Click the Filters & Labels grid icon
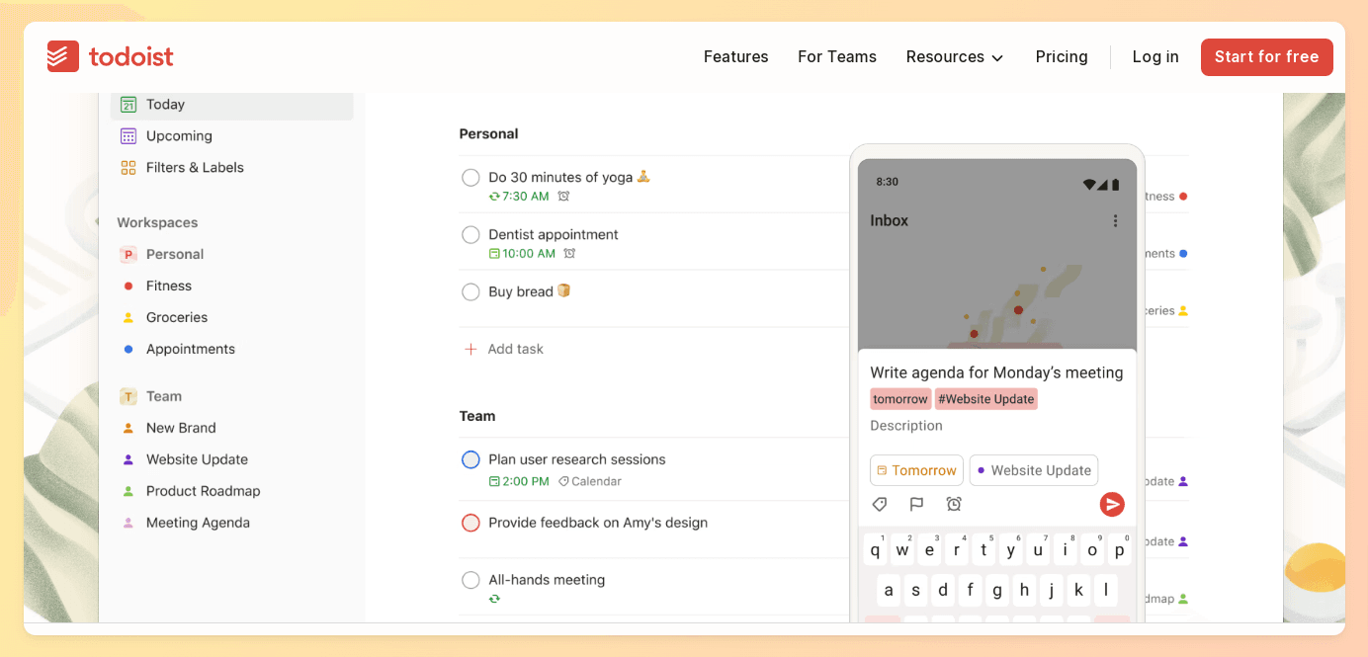This screenshot has height=657, width=1368. click(x=128, y=168)
